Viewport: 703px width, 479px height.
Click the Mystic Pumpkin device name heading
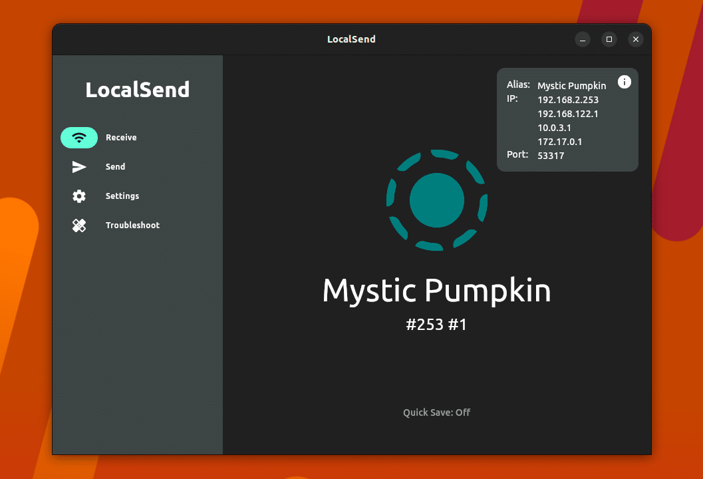pyautogui.click(x=436, y=291)
